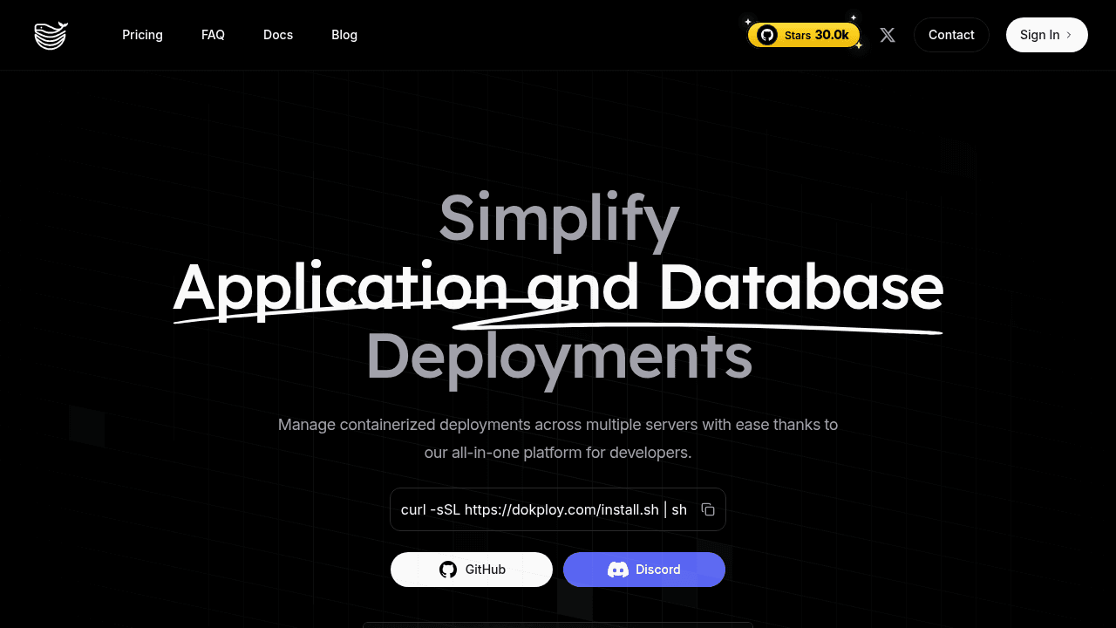This screenshot has height=628, width=1116.
Task: Click the GitHub icon on the GitHub button
Action: [448, 569]
